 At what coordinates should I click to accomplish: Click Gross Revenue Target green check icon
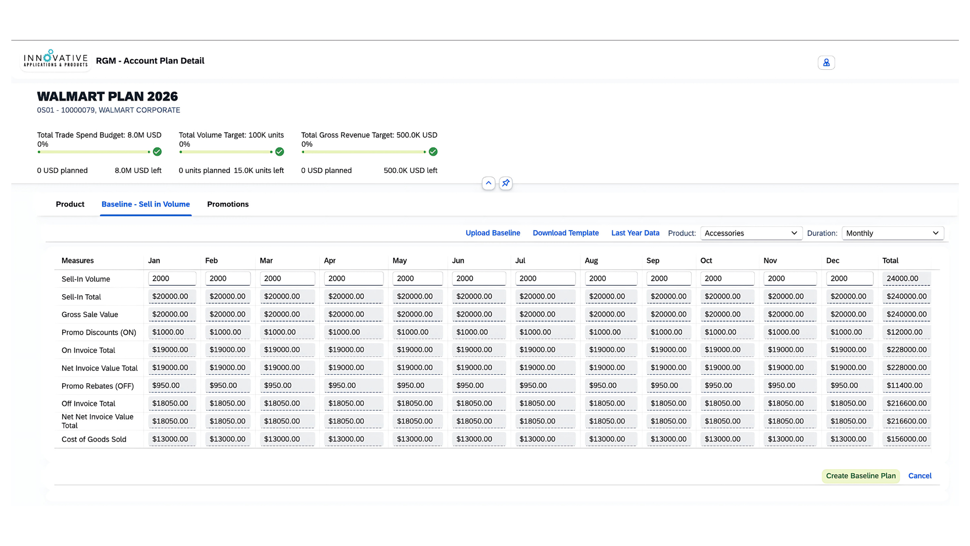click(x=433, y=152)
